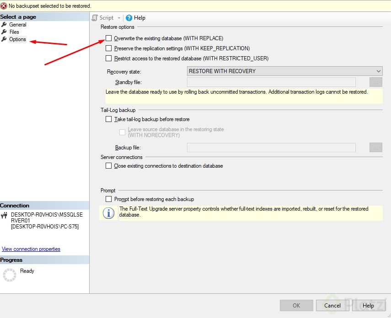Click the DESKTOP-R0VHOIS\MSSQLSERVER01 server name

pos(47,217)
